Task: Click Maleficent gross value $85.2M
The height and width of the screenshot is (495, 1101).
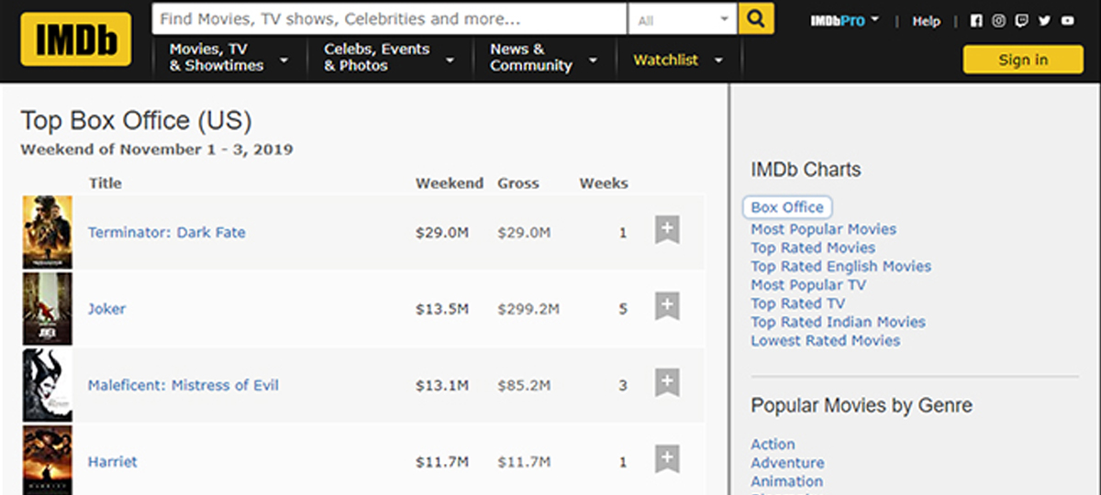Action: pyautogui.click(x=525, y=385)
